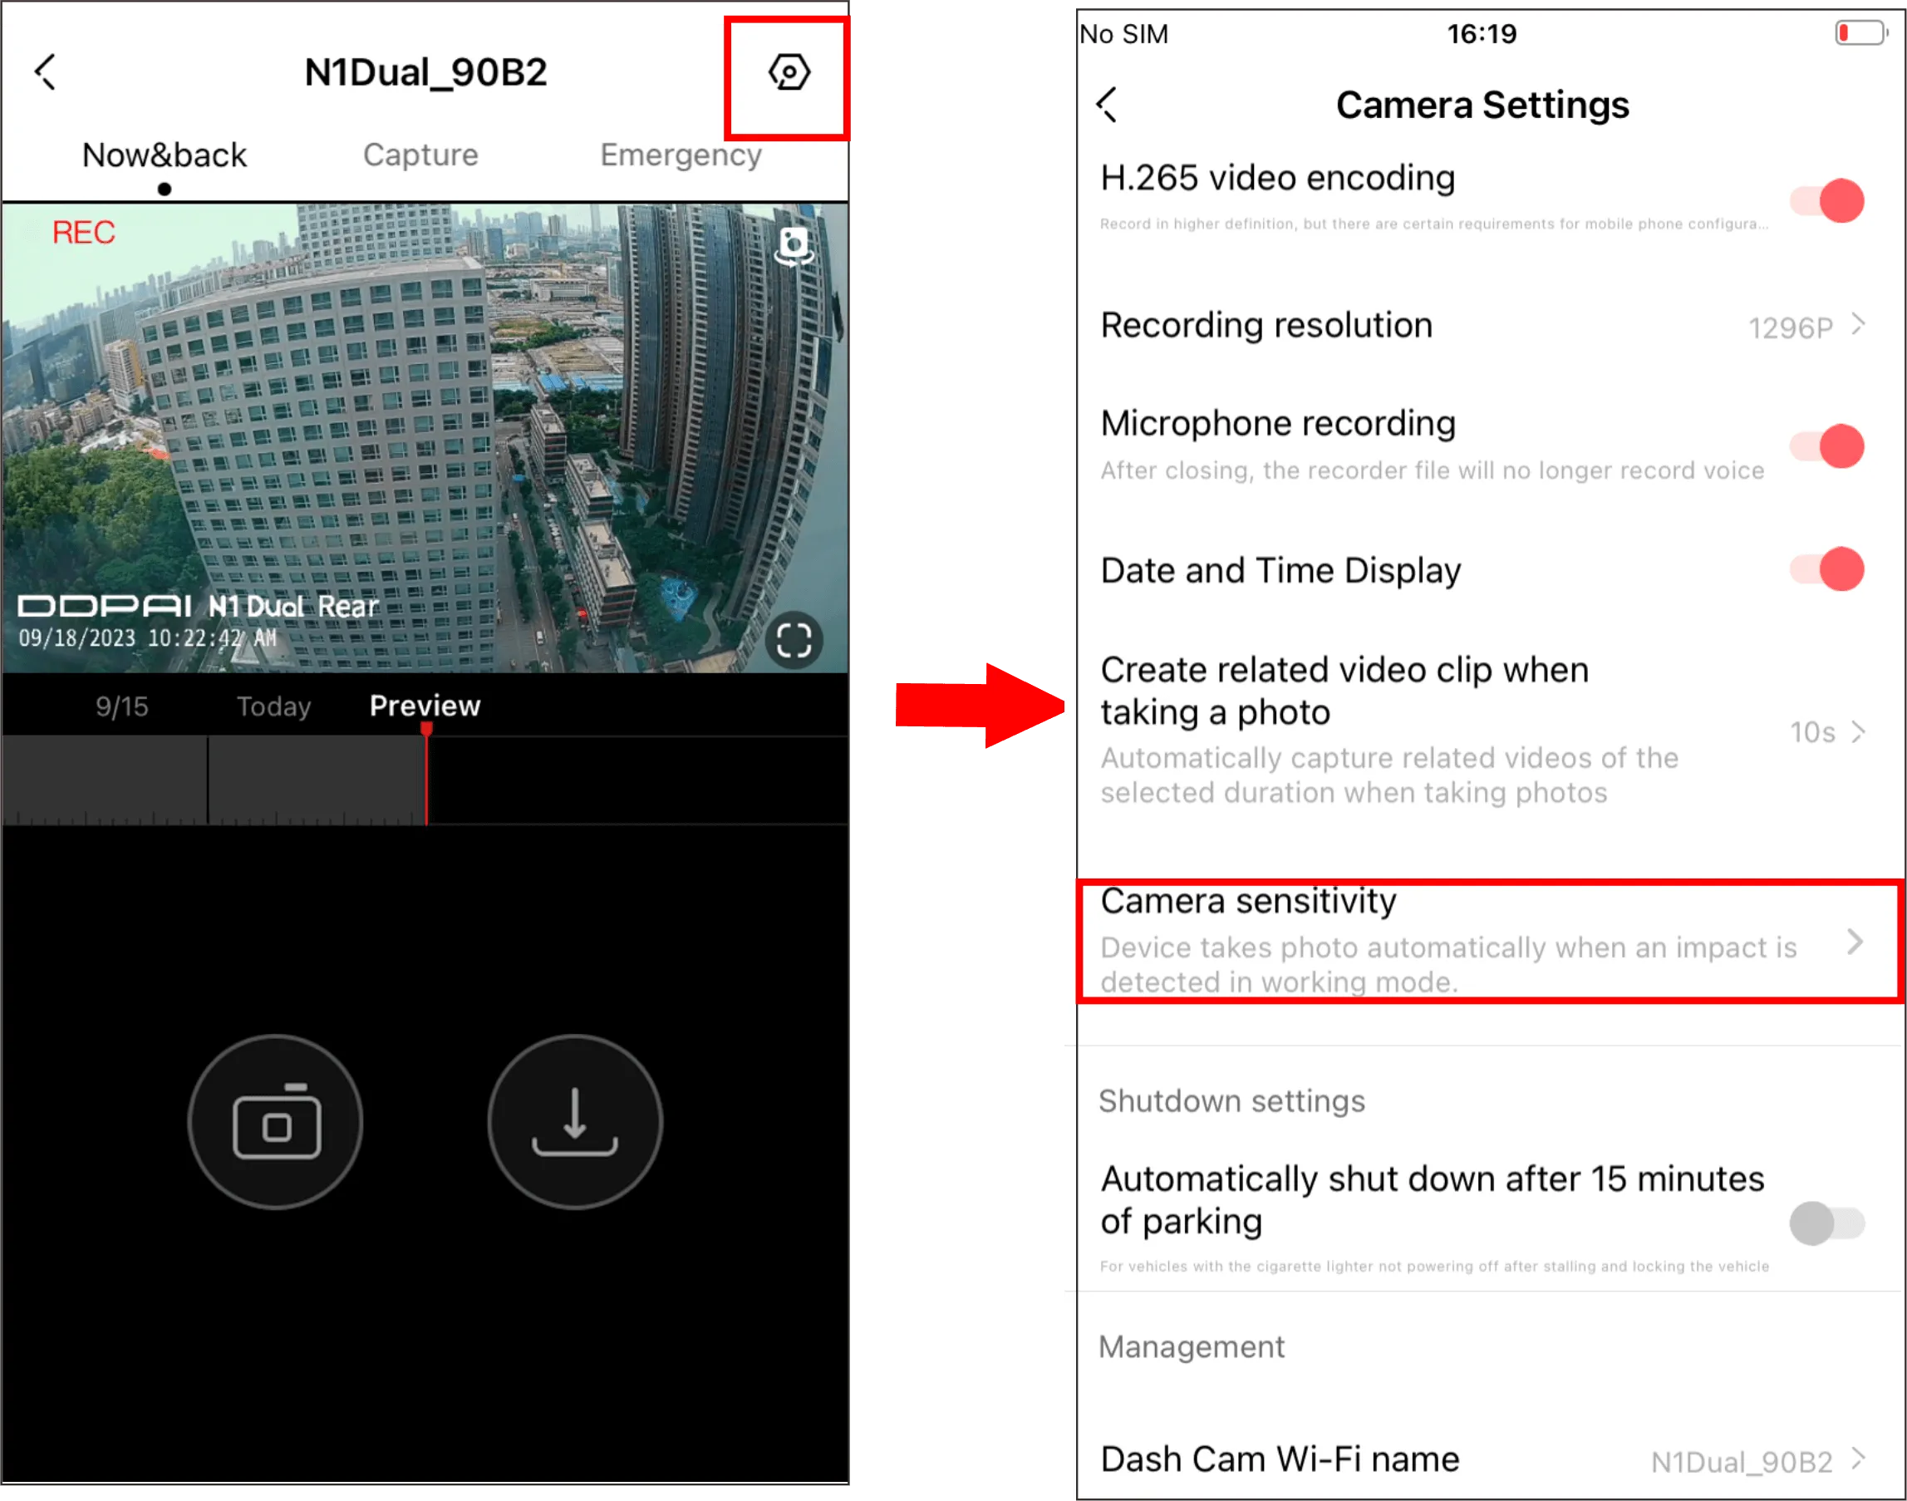Select the Now&back tab
The height and width of the screenshot is (1501, 1907).
pyautogui.click(x=165, y=155)
